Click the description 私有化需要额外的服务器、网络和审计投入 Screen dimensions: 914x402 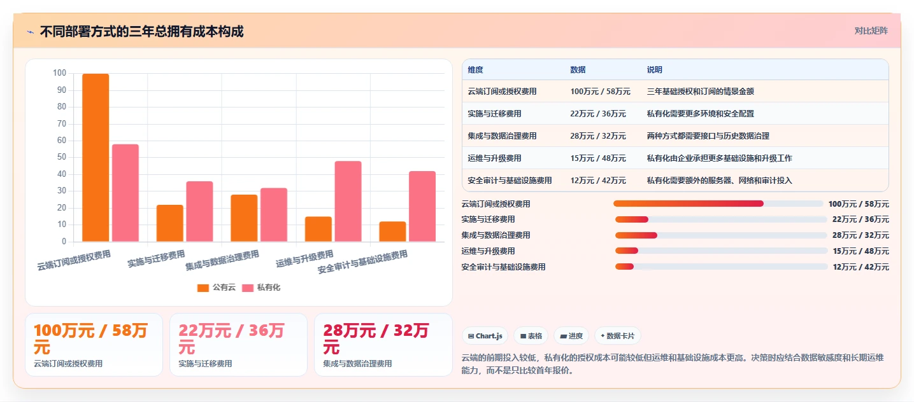pos(719,181)
